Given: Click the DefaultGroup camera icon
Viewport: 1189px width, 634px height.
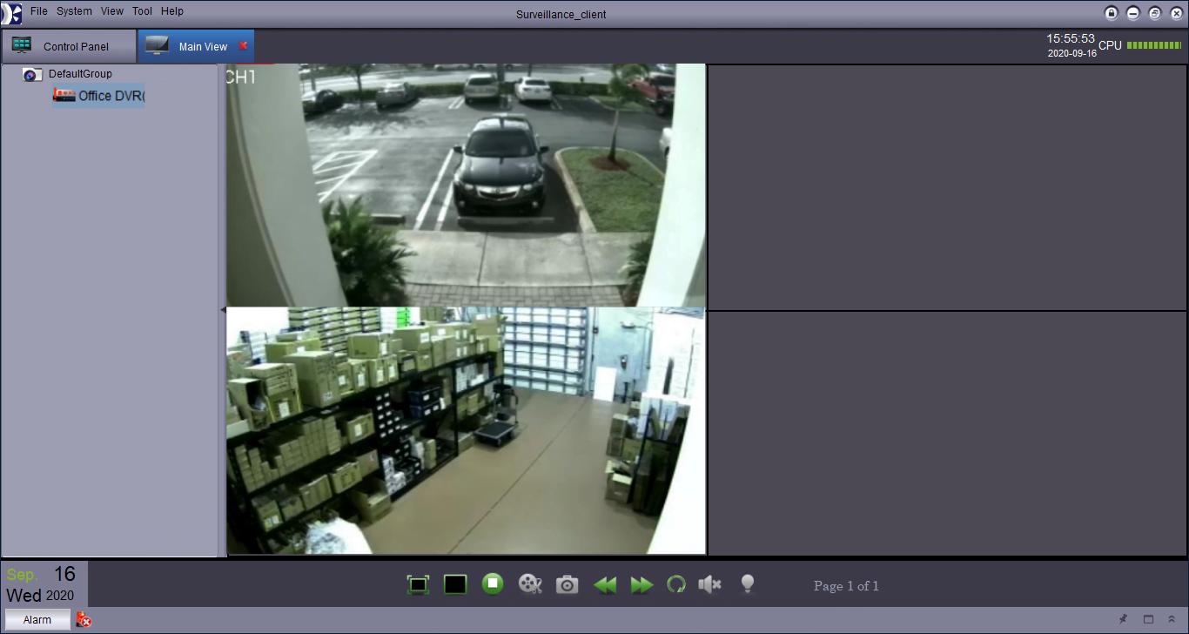Looking at the screenshot, I should tap(32, 74).
